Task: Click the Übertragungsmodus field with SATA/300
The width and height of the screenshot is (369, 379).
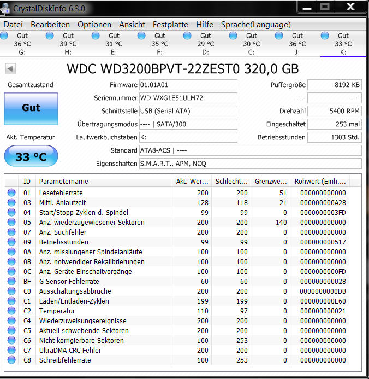Action: point(188,124)
